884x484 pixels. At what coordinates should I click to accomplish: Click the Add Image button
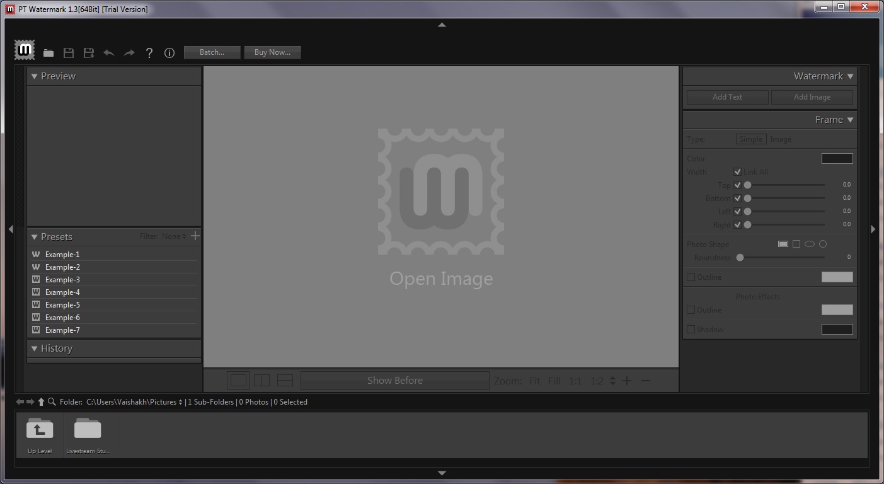(812, 97)
